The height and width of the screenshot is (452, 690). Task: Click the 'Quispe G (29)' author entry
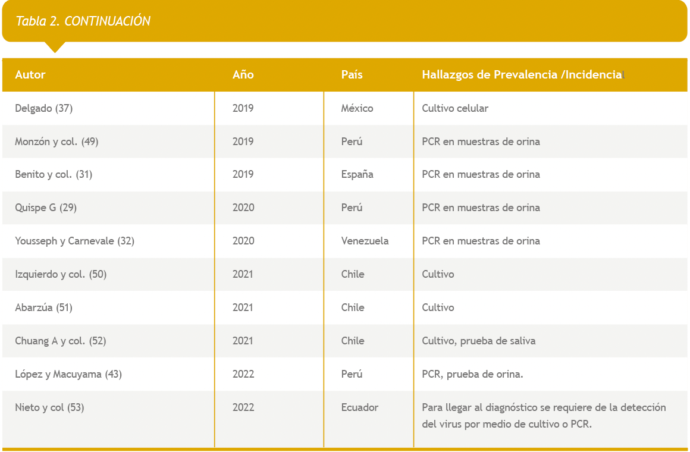tap(46, 208)
